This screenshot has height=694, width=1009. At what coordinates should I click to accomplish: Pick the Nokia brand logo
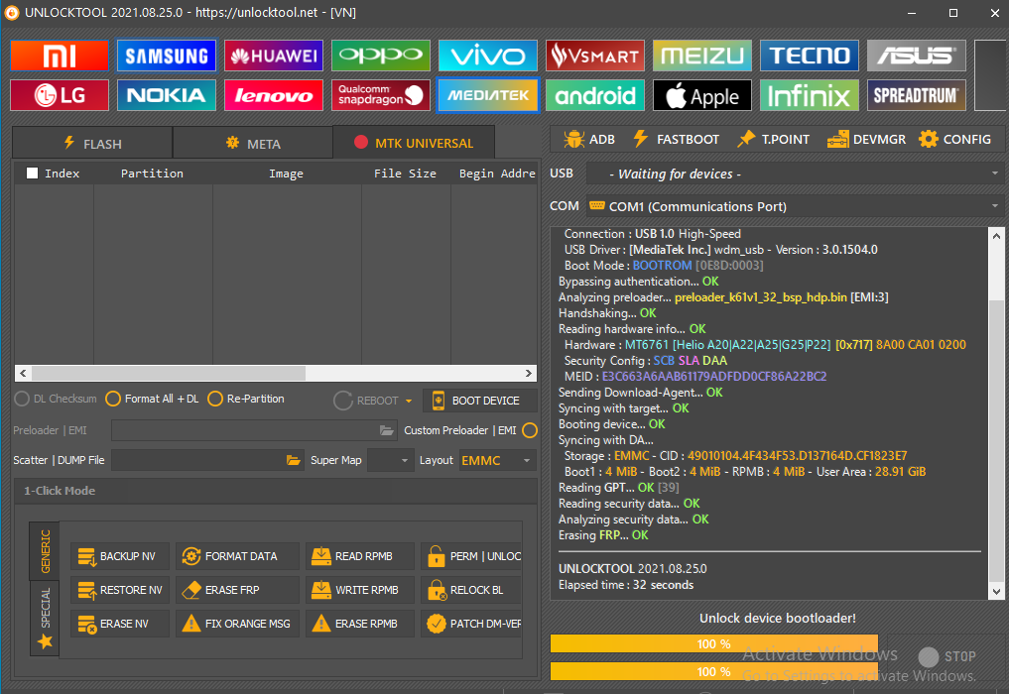[167, 95]
